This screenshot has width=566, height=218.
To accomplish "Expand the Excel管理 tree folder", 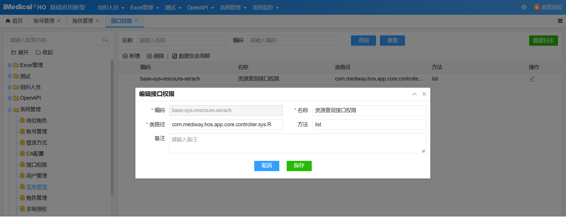I will coord(10,65).
